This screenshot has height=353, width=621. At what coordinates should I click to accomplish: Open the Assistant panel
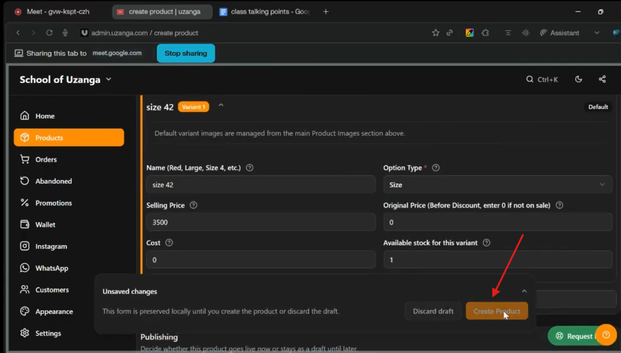tap(559, 33)
